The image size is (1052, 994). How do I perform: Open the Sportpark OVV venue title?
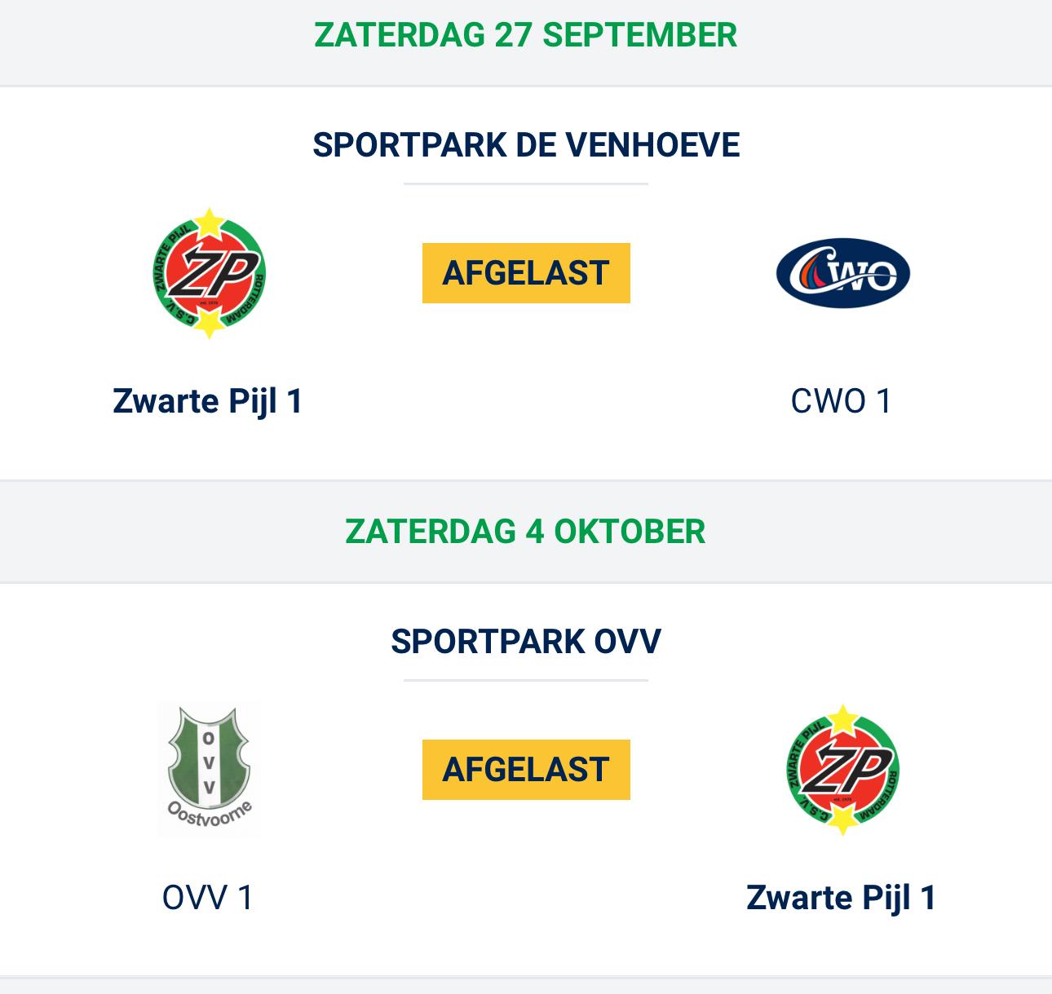point(526,642)
